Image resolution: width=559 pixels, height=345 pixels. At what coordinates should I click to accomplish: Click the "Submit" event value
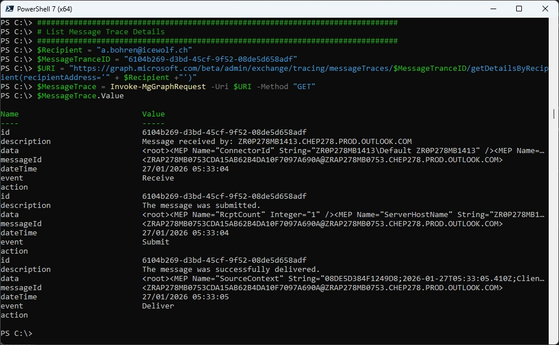155,242
